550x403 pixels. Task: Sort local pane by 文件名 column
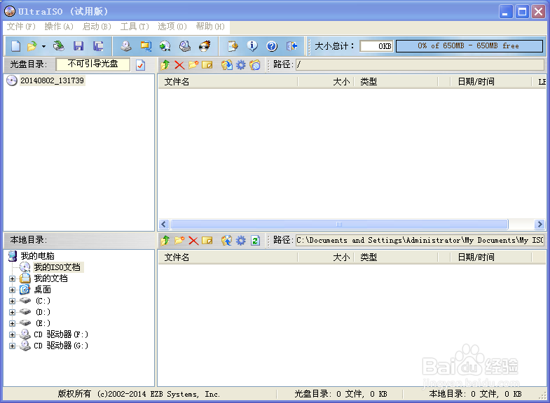coord(228,257)
